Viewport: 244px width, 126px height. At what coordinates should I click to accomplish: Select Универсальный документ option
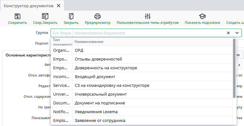point(100,94)
